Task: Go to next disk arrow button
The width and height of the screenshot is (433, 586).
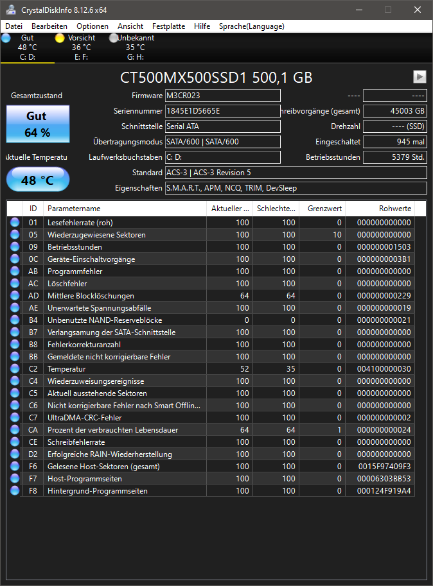Action: 420,76
